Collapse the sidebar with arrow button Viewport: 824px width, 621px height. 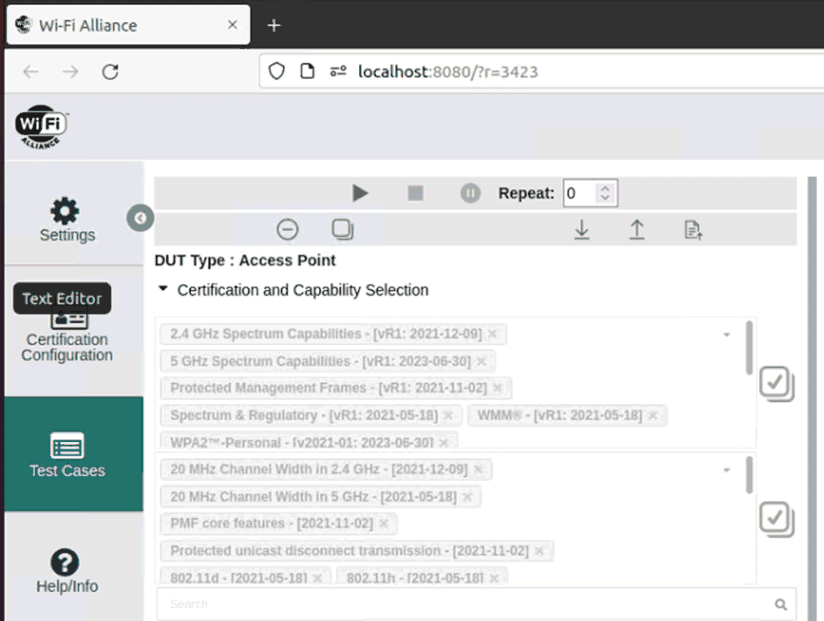pyautogui.click(x=140, y=218)
